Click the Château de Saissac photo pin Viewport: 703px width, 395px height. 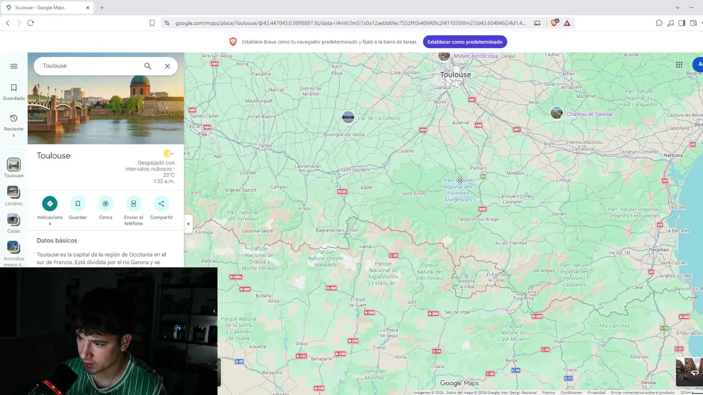pyautogui.click(x=557, y=113)
